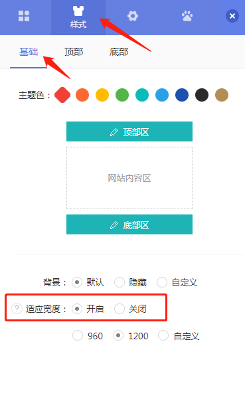Edit the 底部区 footer area button
This screenshot has width=245, height=415.
[129, 224]
